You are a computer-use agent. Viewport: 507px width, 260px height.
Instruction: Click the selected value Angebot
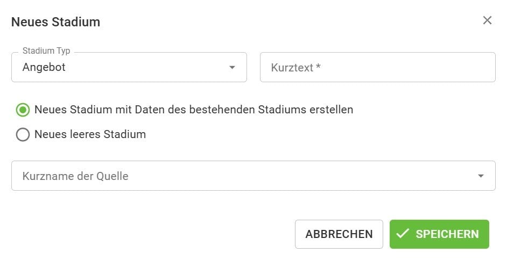pos(44,68)
